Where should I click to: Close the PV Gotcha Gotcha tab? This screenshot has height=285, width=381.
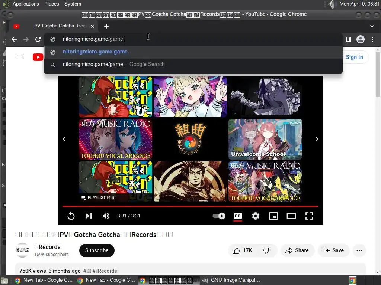click(92, 26)
